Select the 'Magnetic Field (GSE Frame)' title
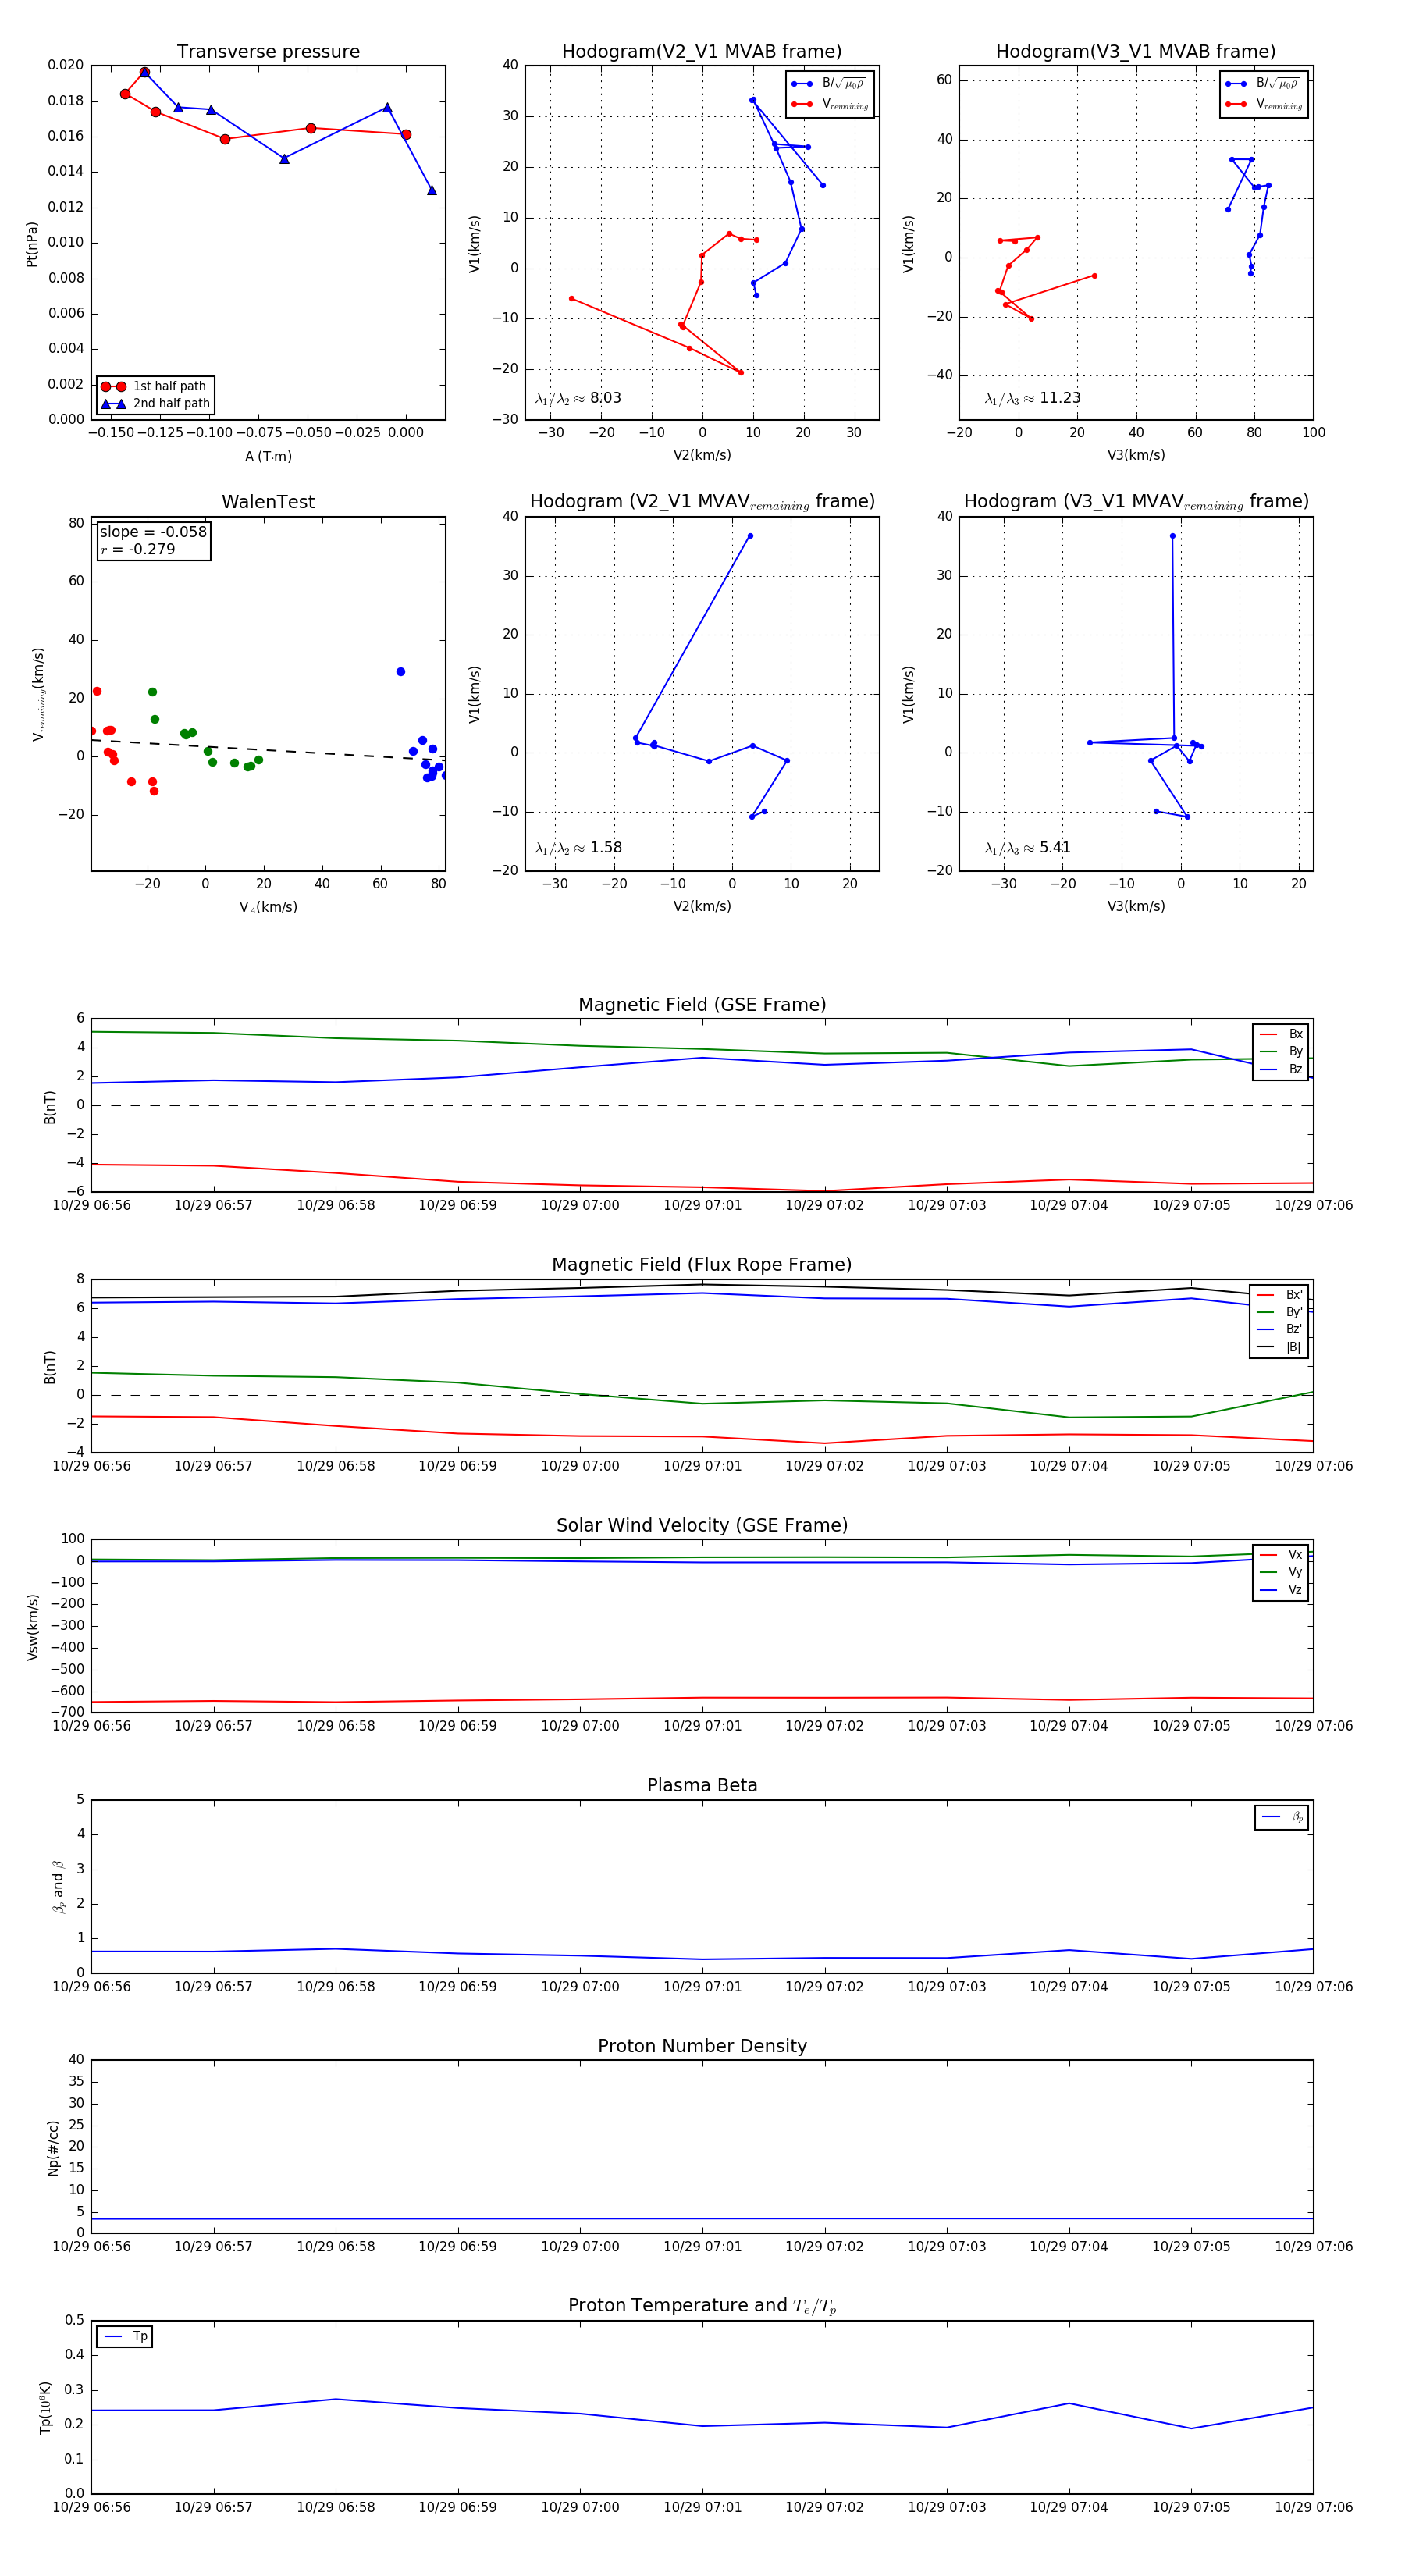The image size is (1405, 2576). 702,1005
